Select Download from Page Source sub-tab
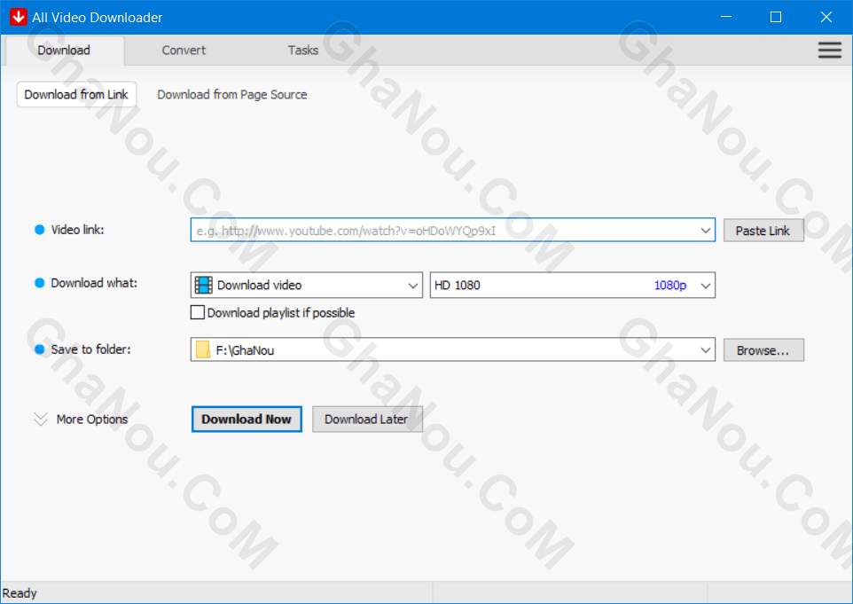This screenshot has height=604, width=853. (231, 95)
